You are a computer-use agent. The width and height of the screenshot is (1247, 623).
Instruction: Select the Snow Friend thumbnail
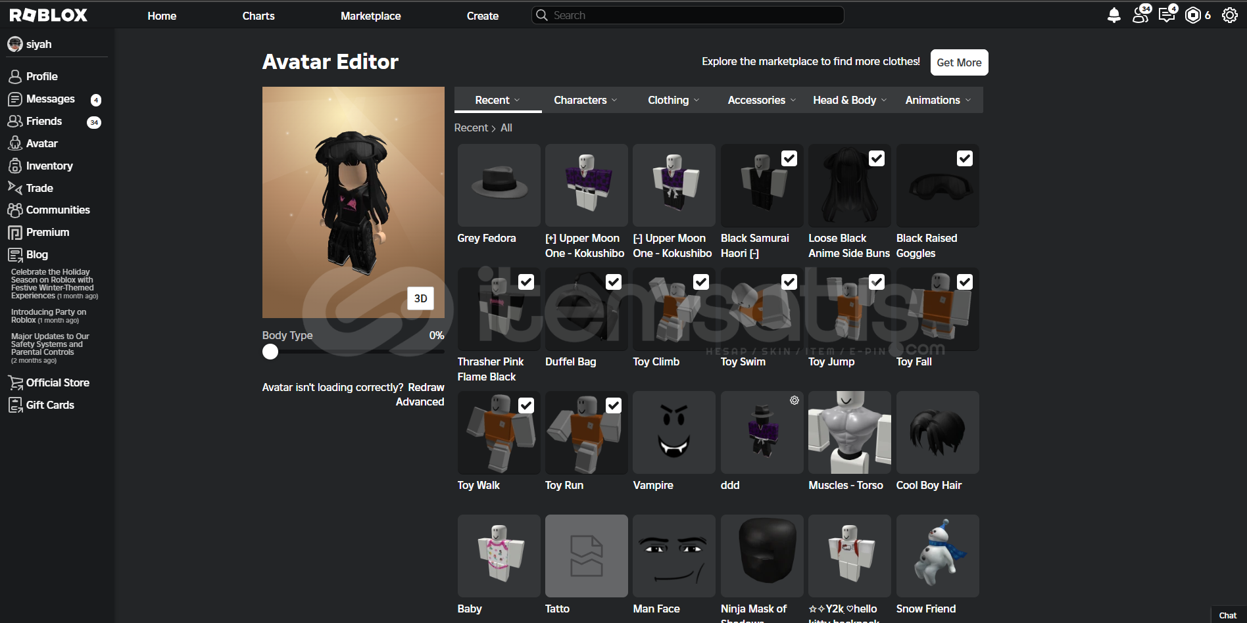(937, 556)
